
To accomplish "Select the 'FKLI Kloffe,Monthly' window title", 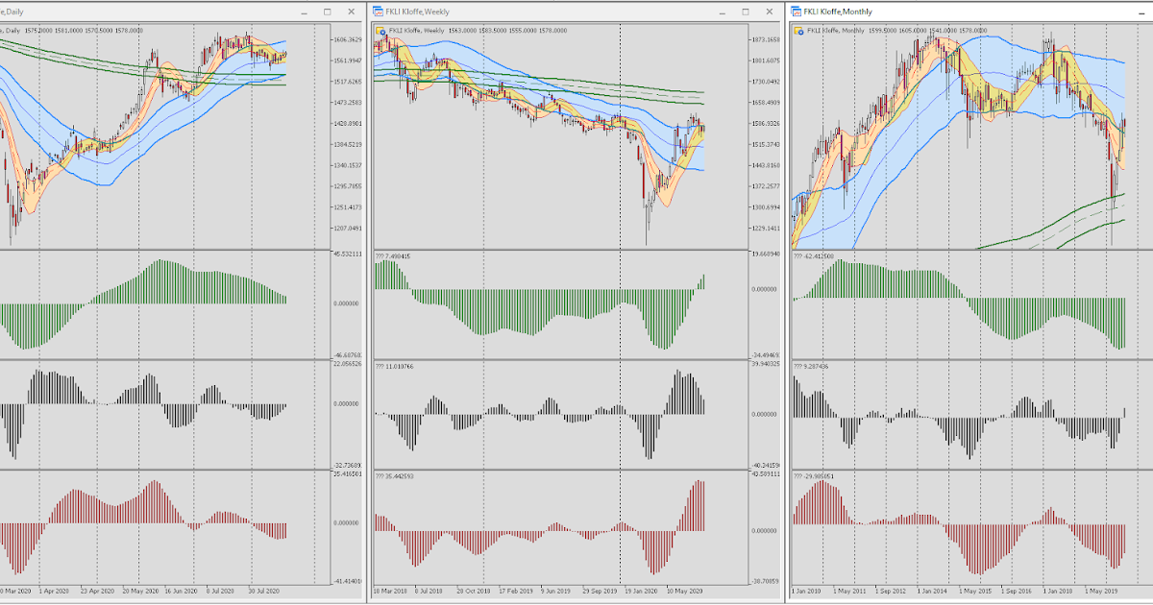I will [x=838, y=12].
